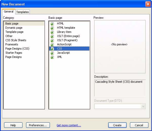Click the CSS file icon
This screenshot has width=152, height=131.
point(52,49)
